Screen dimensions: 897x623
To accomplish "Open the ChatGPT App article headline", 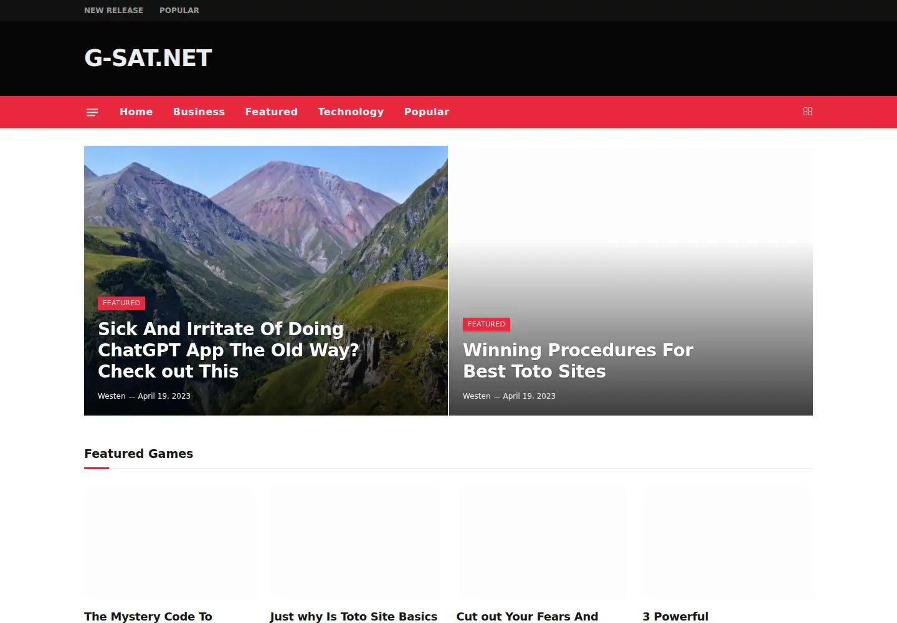I will tap(228, 350).
